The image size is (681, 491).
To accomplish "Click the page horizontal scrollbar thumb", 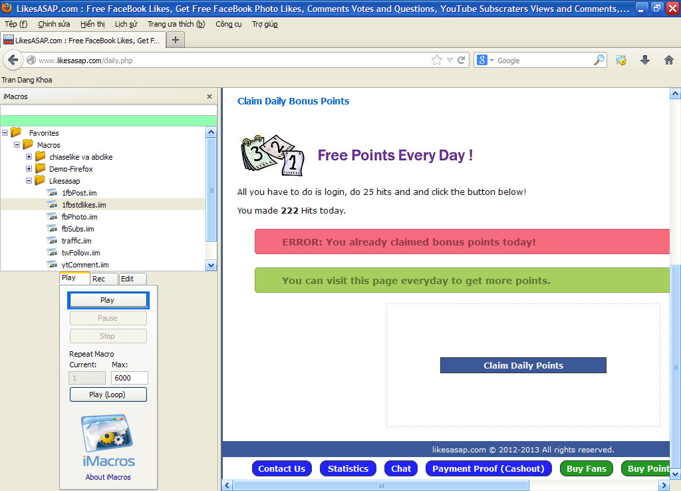I will pos(381,486).
